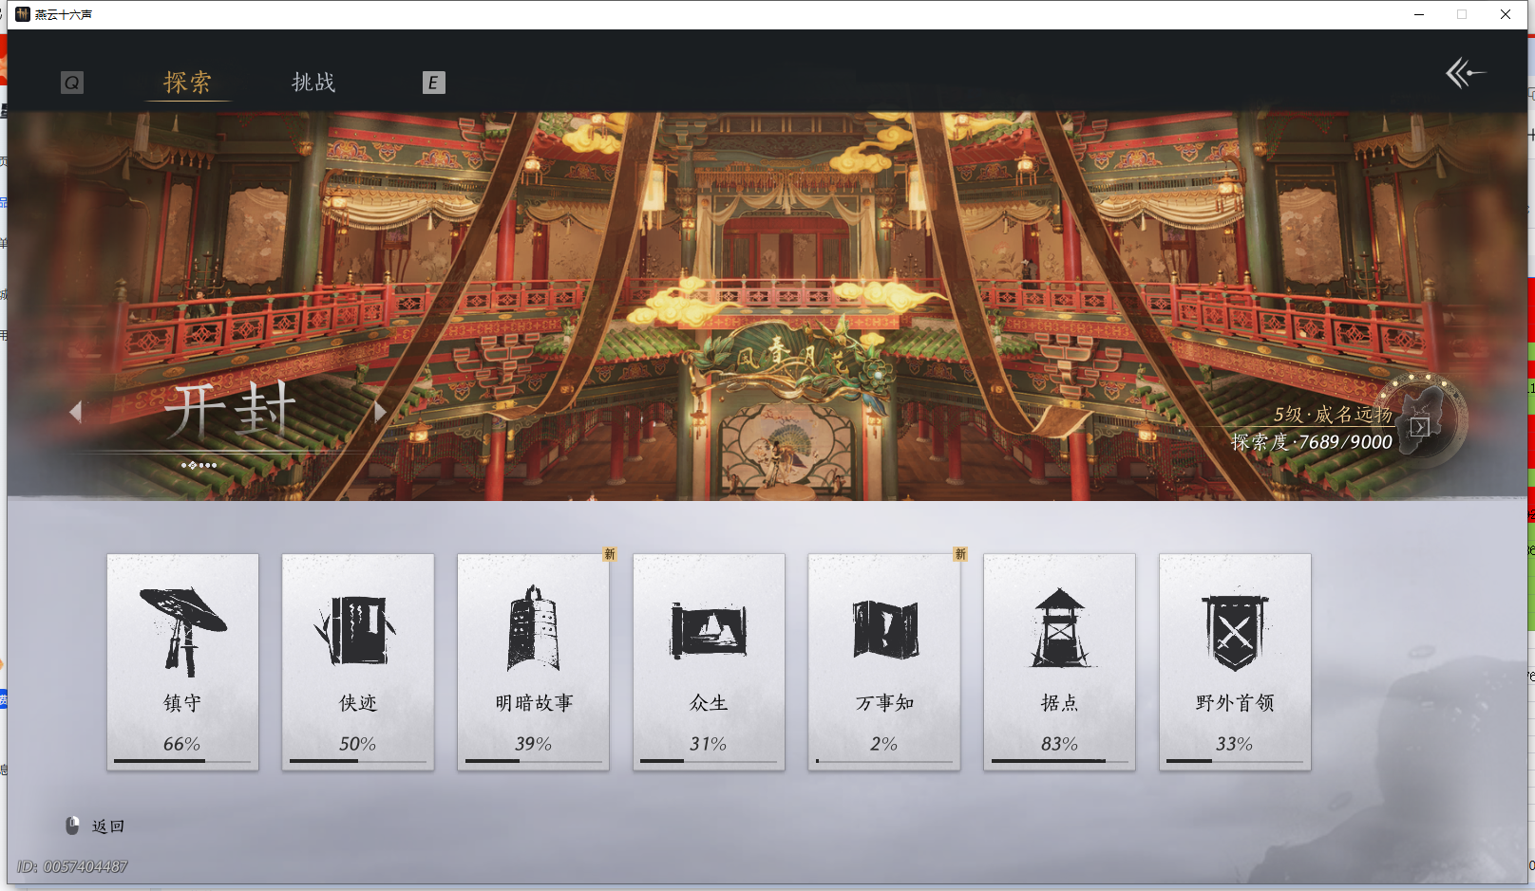The width and height of the screenshot is (1535, 891).
Task: Open the 镇守 bamboo hat icon
Action: [x=181, y=631]
